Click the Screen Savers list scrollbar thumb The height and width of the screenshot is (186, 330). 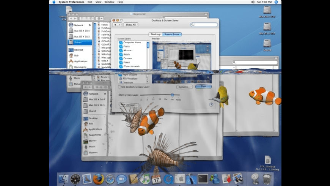(x=148, y=45)
